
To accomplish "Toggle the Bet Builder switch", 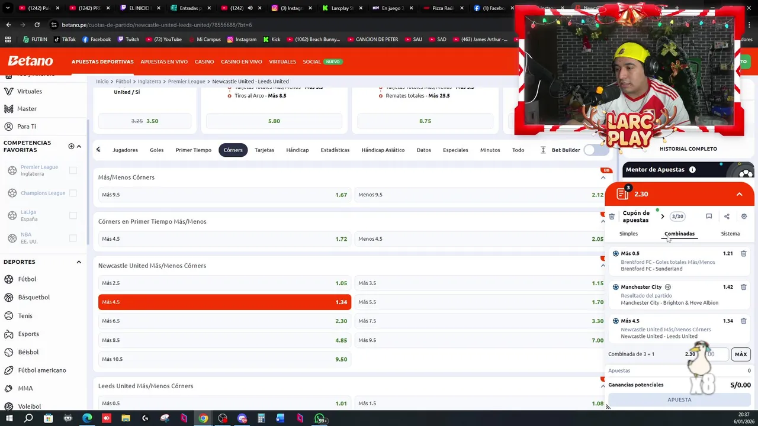I will coord(595,150).
